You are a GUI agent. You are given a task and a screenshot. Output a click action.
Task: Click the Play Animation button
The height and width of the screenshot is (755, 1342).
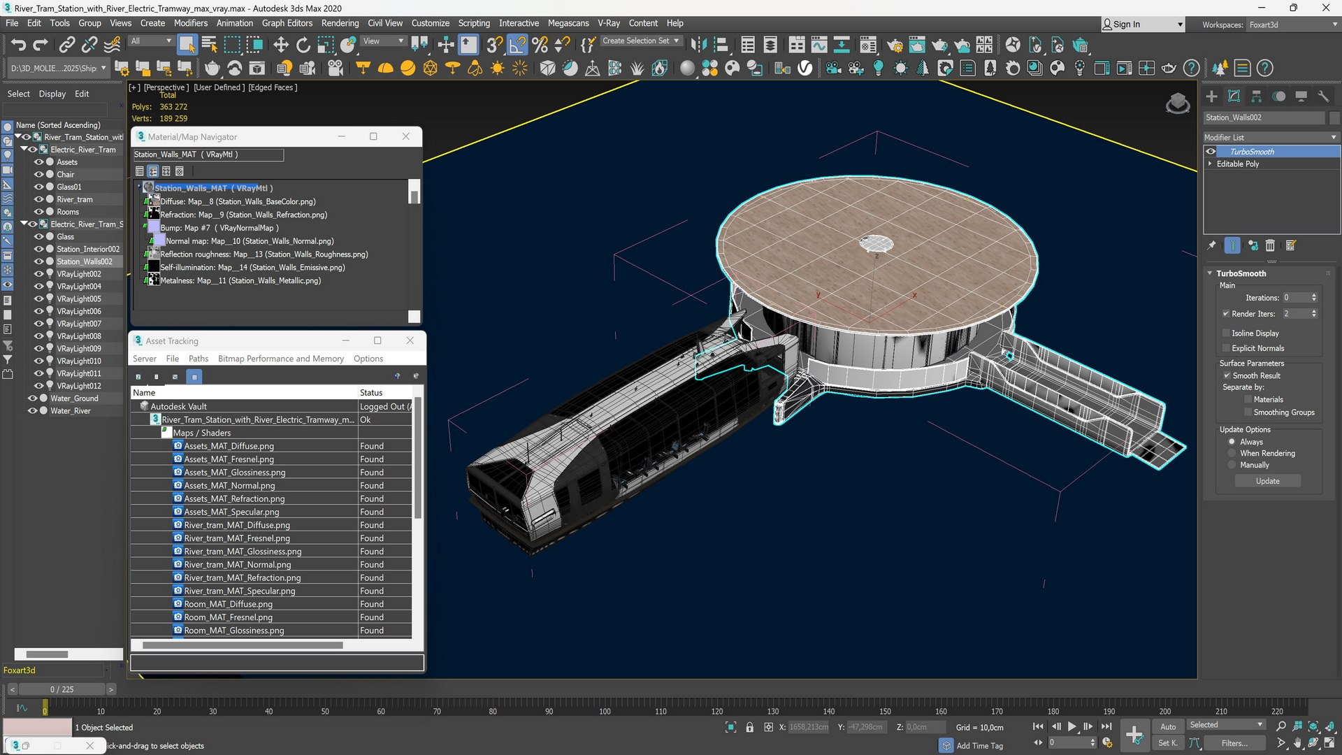1072,727
